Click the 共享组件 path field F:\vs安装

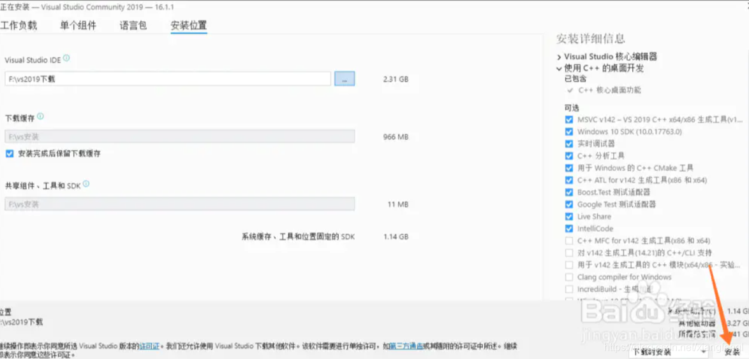pos(180,204)
